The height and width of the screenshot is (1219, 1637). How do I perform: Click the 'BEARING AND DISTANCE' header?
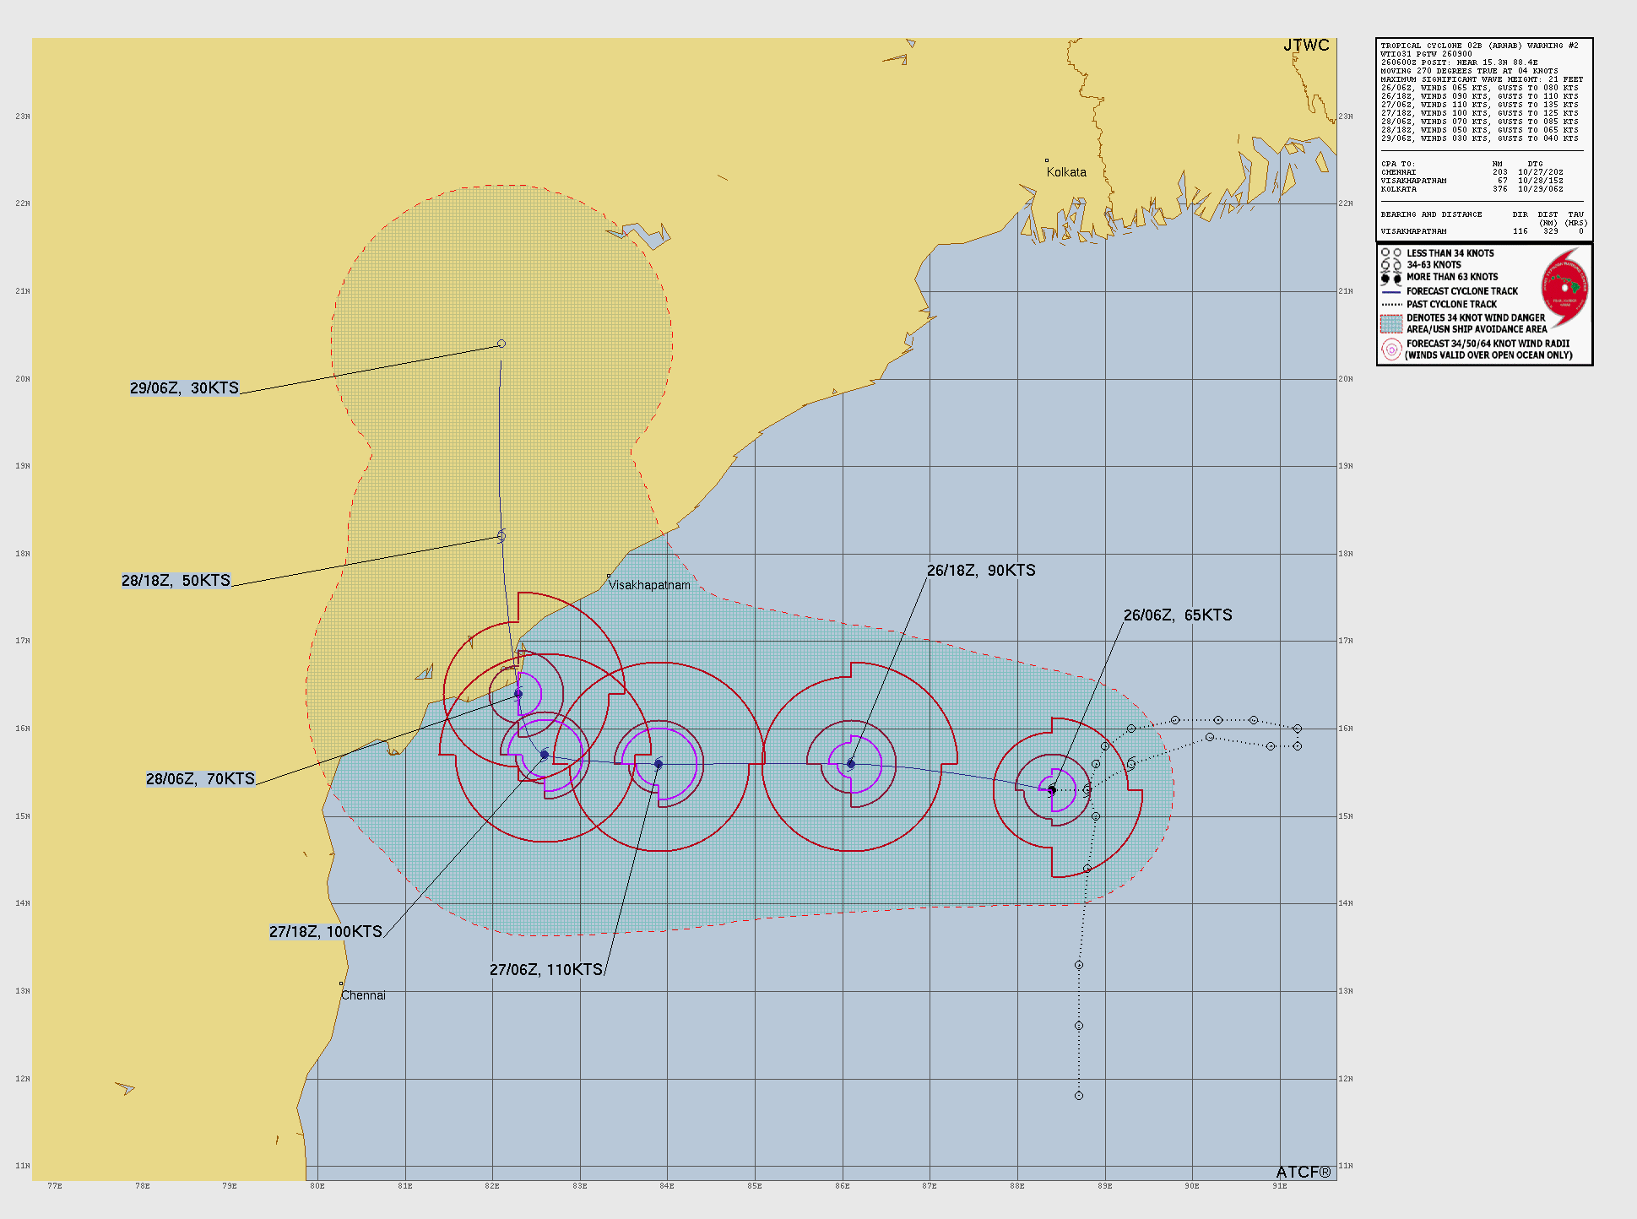coord(1431,214)
